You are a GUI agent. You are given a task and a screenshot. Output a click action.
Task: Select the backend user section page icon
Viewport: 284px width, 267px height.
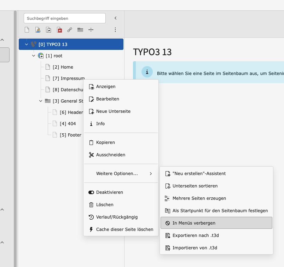point(37,30)
